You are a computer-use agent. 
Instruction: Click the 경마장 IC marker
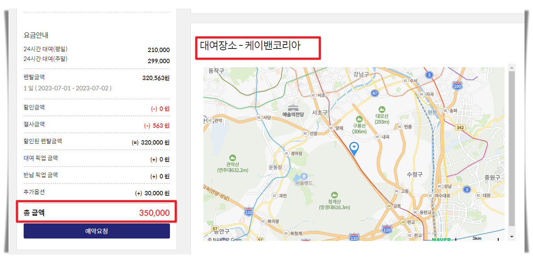coord(286,154)
